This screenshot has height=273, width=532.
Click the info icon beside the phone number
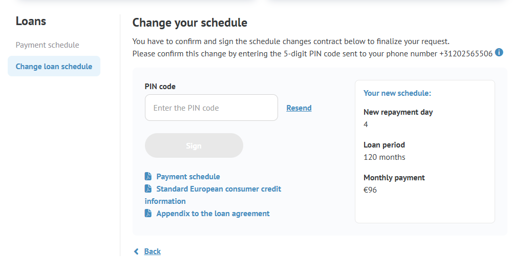click(x=499, y=53)
